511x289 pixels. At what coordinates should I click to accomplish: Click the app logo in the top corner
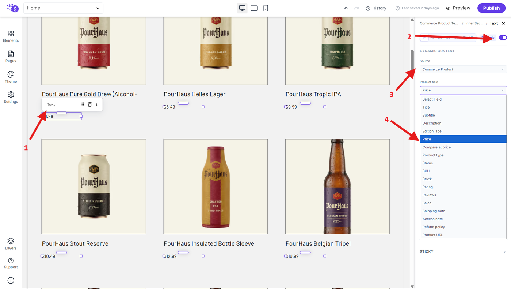click(12, 8)
